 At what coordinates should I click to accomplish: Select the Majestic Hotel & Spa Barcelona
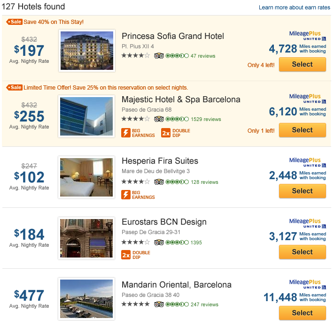tap(303, 130)
